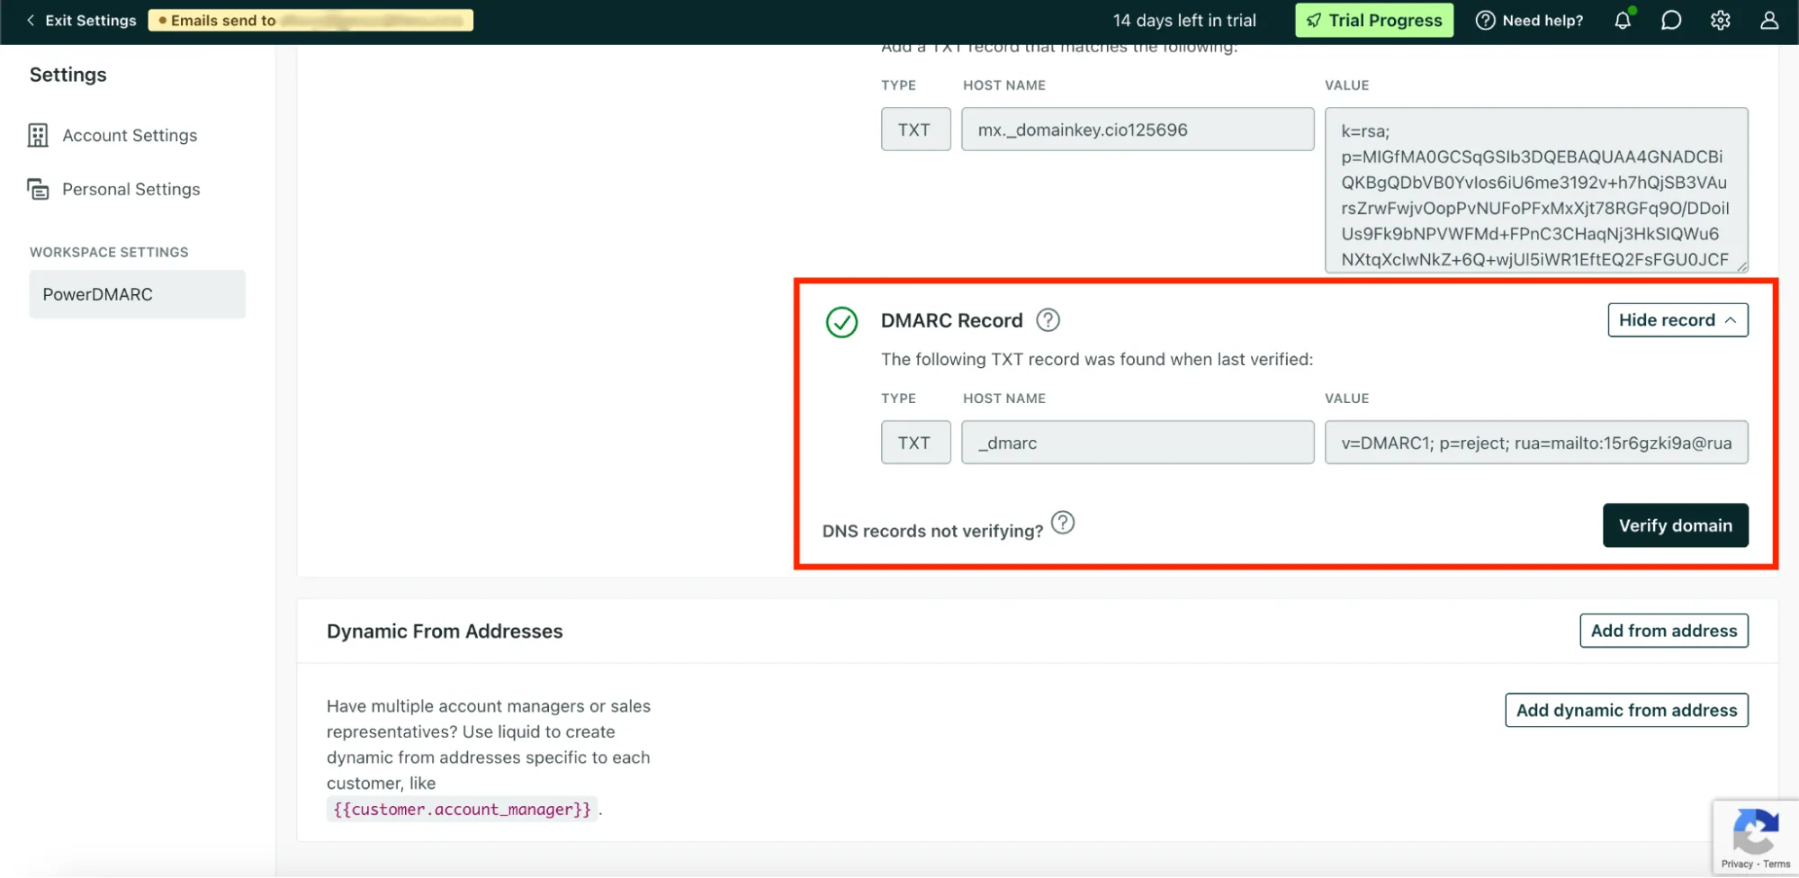
Task: Click the reCAPTCHA badge icon
Action: (x=1755, y=829)
